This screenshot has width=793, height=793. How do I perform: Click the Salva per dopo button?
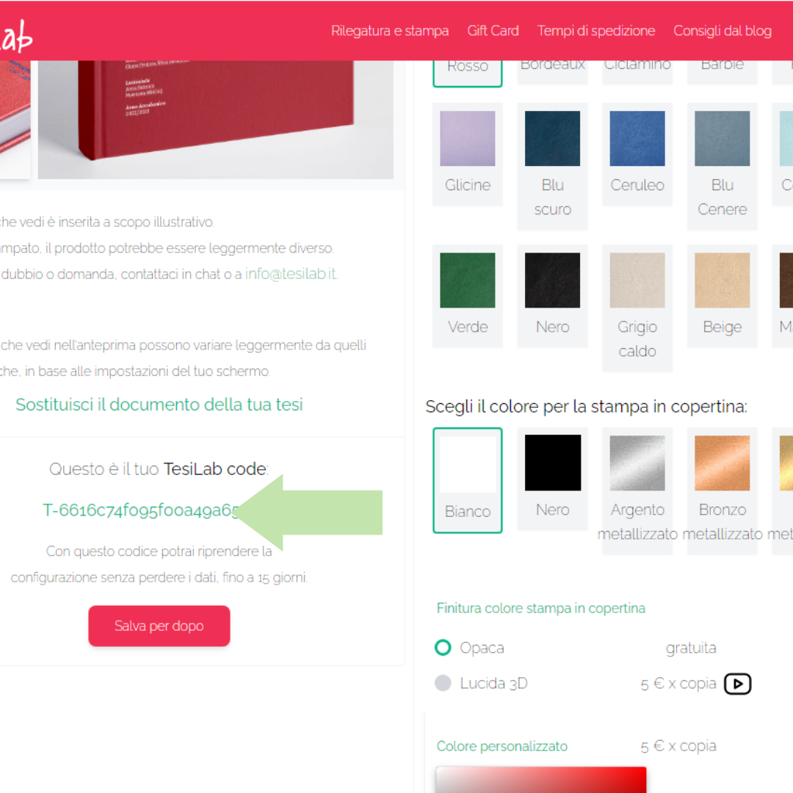pos(159,626)
